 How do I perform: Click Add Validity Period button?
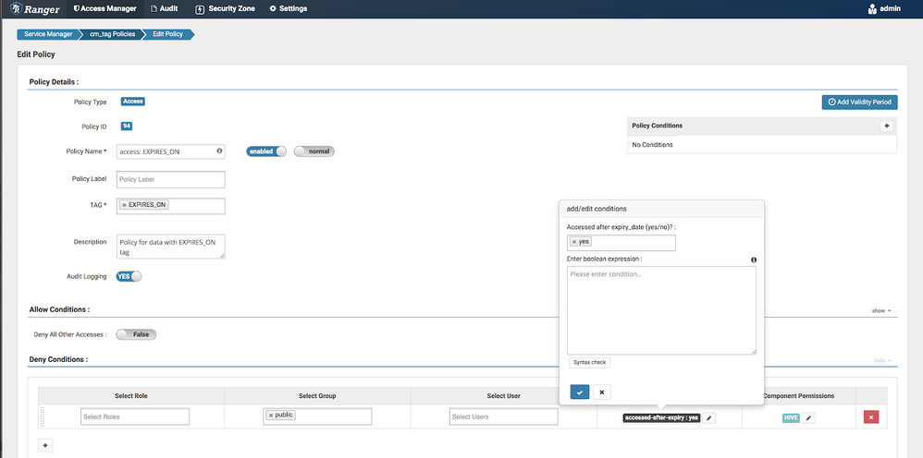pos(859,102)
